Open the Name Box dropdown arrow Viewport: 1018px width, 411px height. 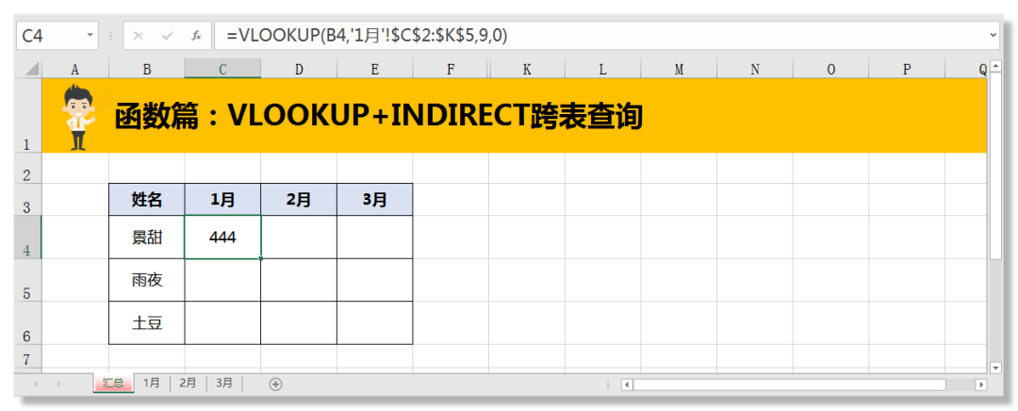coord(90,36)
